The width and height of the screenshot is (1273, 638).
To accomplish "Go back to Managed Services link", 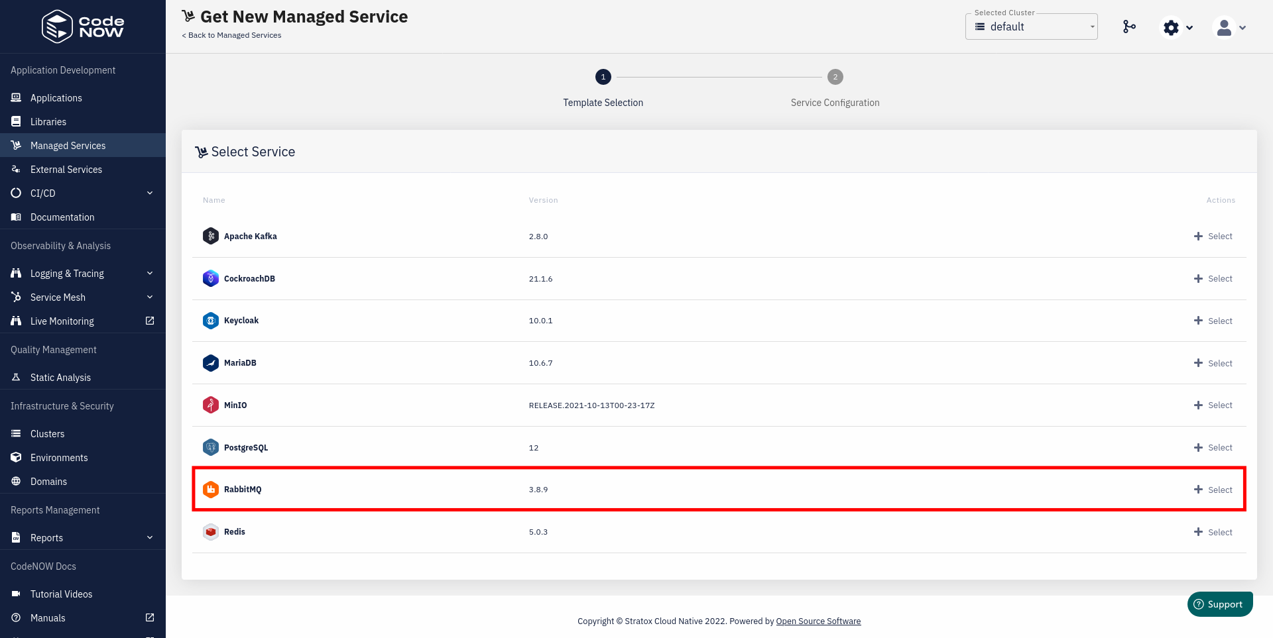I will 231,35.
